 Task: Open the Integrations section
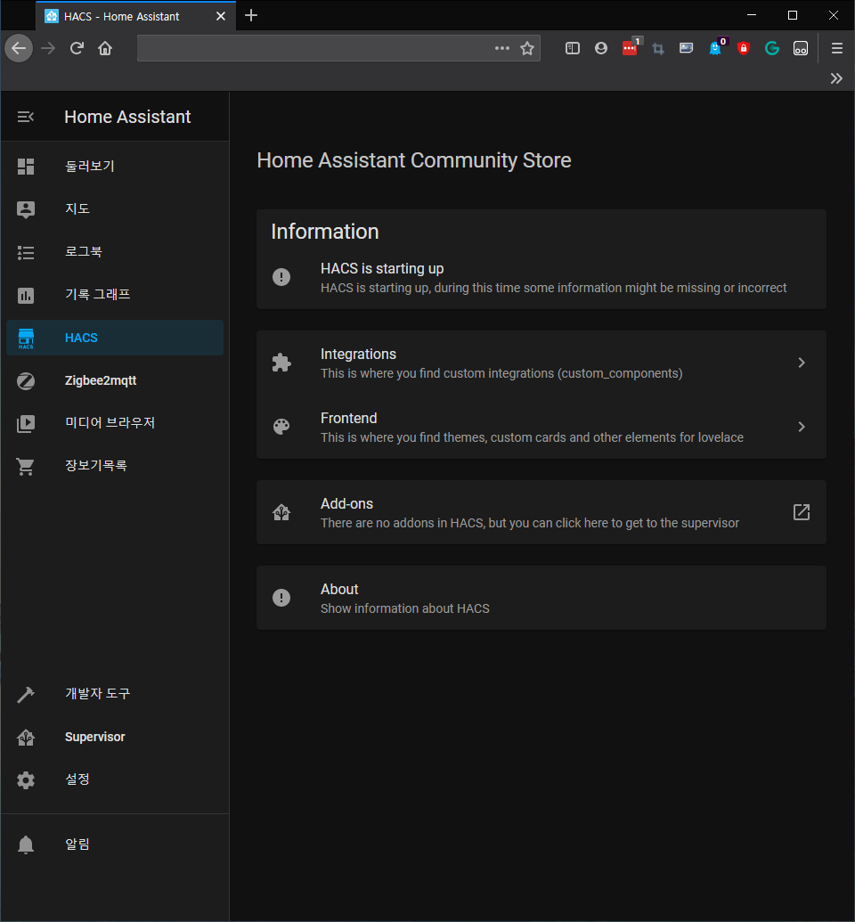(541, 363)
